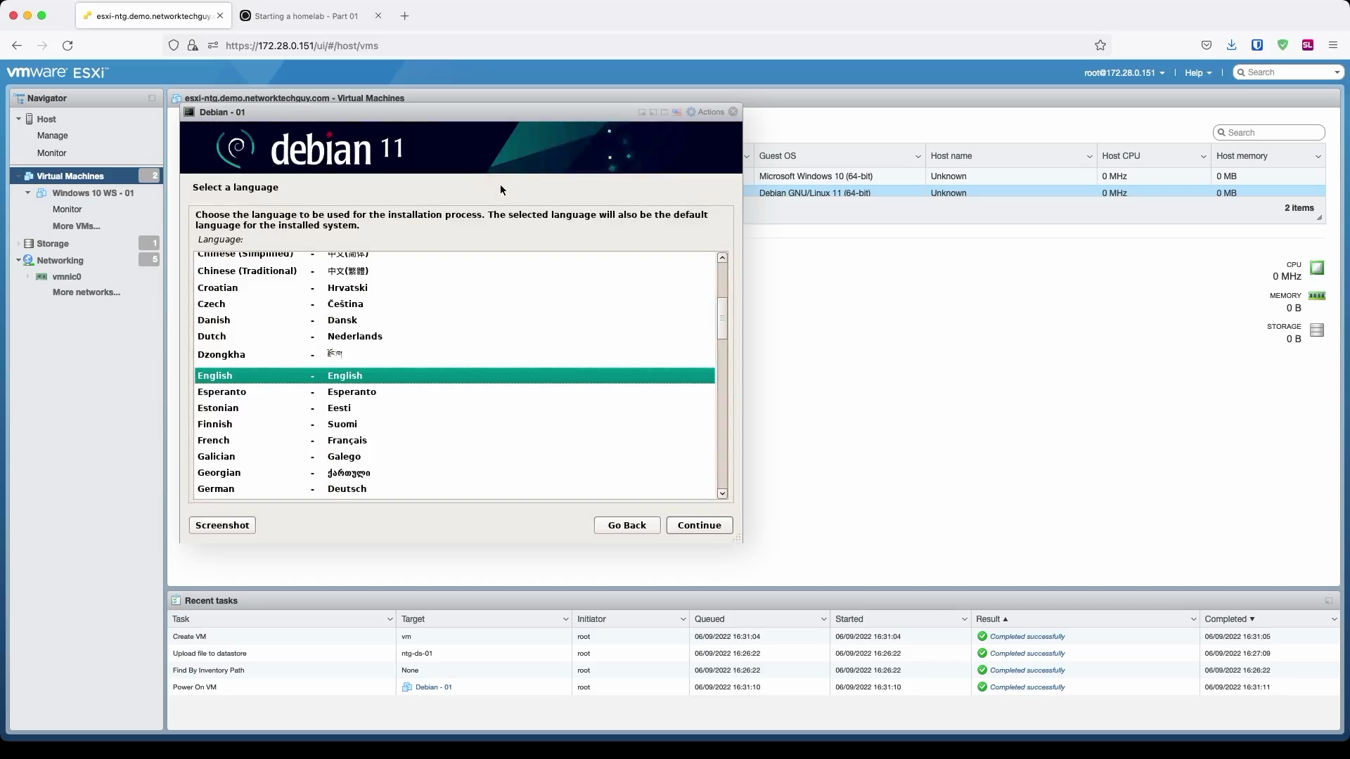Collapse the Windows 10 WS - 01 tree node
The image size is (1350, 759).
click(x=28, y=193)
